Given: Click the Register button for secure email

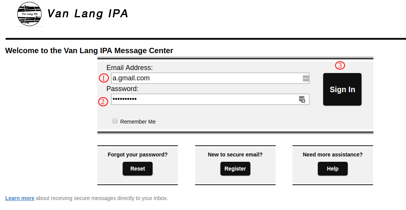Looking at the screenshot, I should [235, 169].
